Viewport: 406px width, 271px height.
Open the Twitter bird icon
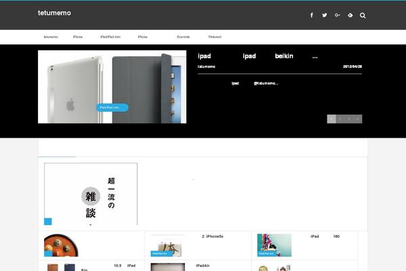tap(324, 15)
